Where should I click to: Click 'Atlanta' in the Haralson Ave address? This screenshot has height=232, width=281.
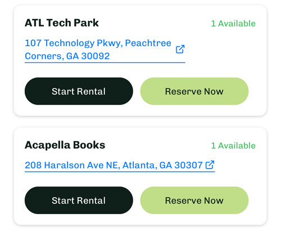[139, 165]
